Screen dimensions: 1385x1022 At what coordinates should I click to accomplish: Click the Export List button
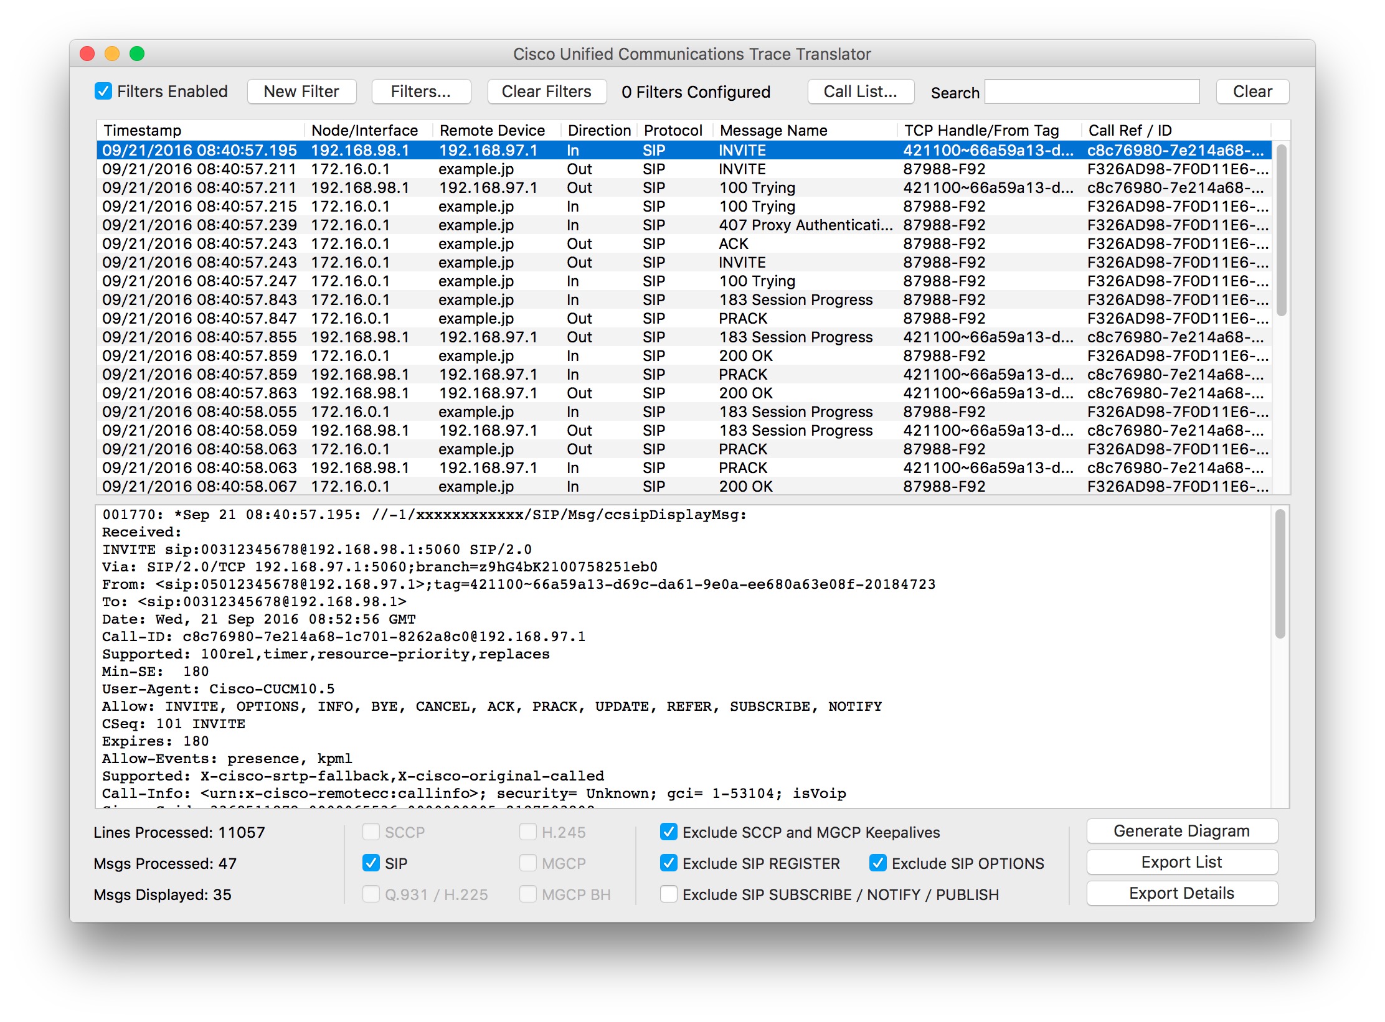[x=1182, y=862]
